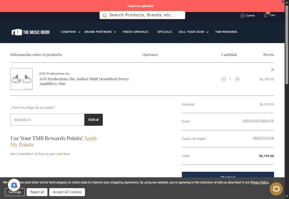Open the Cuenta account icon
Screen dimensions: 289x199
(x=242, y=16)
